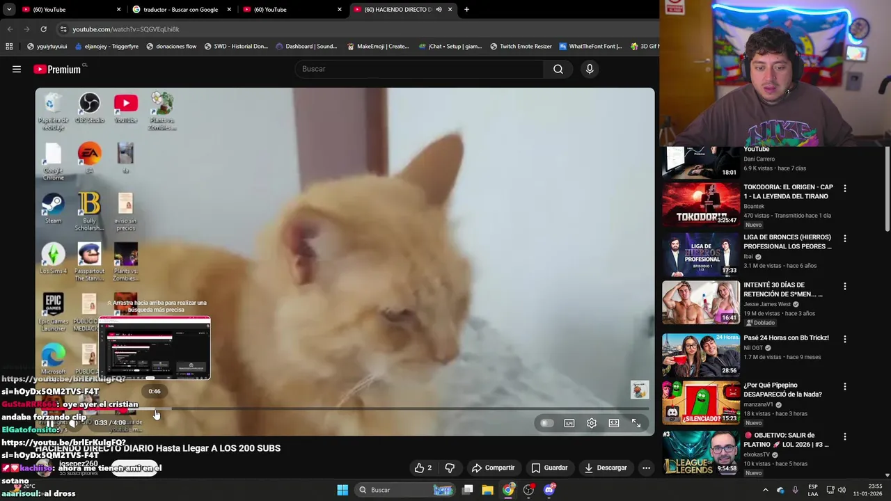Click the search magnifier button on YouTube
This screenshot has width=891, height=501.
pyautogui.click(x=558, y=69)
